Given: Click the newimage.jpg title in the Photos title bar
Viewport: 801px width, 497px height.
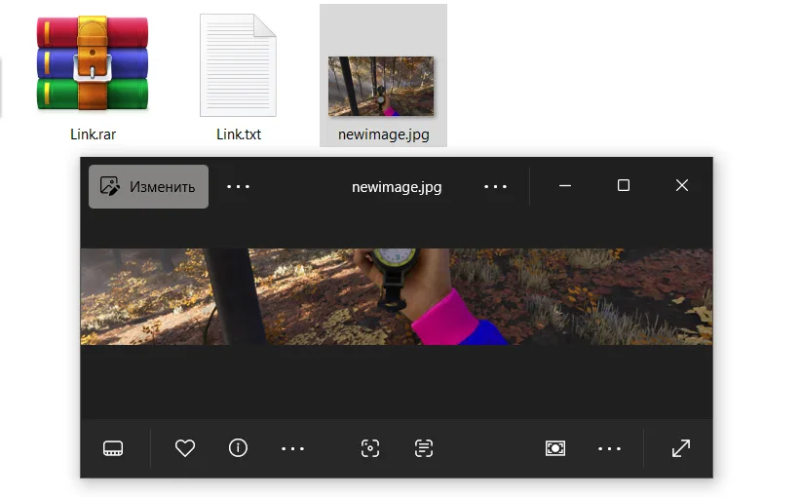Looking at the screenshot, I should (397, 187).
